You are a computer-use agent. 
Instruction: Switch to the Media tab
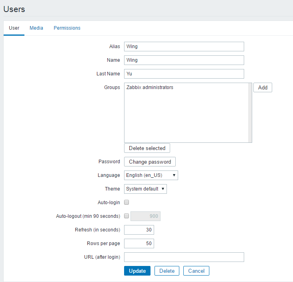coord(36,28)
